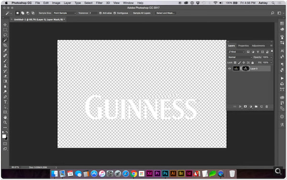Choose New selection mode in options bar

(x=17, y=13)
